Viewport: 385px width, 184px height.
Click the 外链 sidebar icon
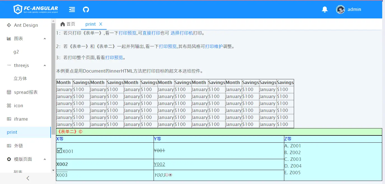(9, 146)
